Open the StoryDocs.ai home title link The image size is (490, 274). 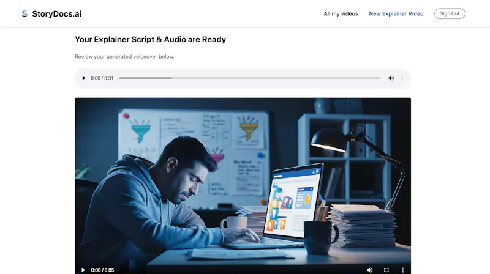coord(56,13)
